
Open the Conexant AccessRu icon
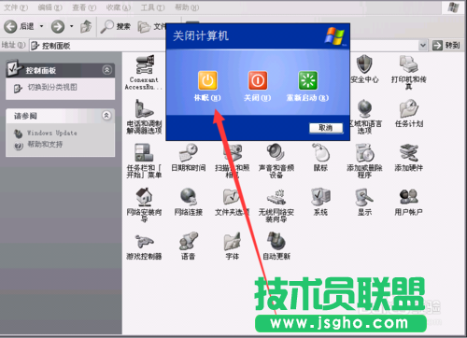tap(144, 72)
